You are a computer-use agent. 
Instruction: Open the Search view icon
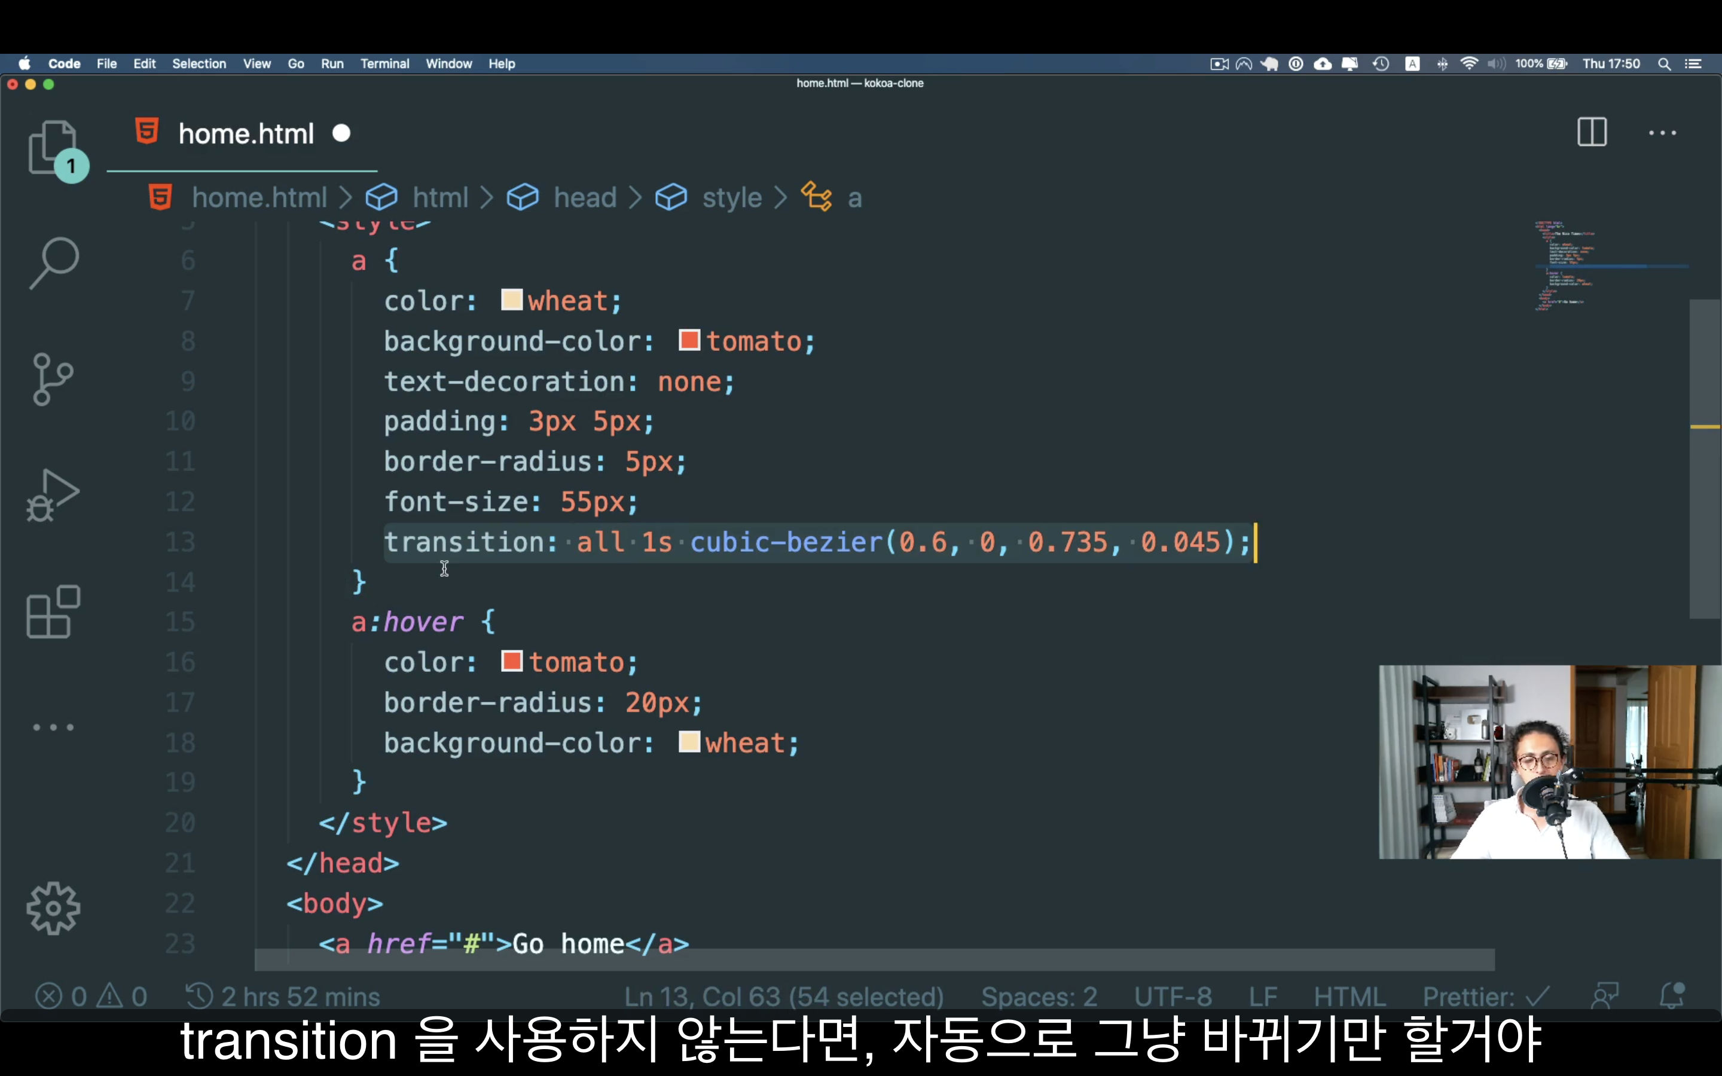coord(53,263)
